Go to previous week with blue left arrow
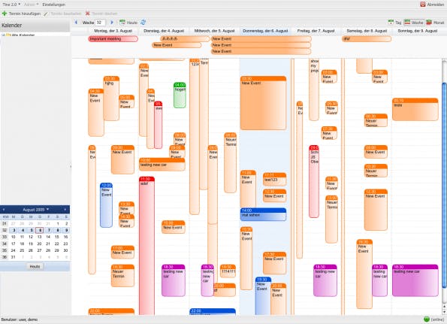This screenshot has height=324, width=447. click(x=76, y=23)
